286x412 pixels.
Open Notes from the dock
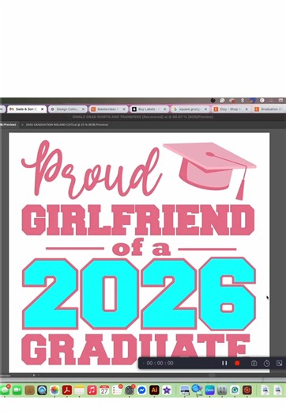[79, 390]
